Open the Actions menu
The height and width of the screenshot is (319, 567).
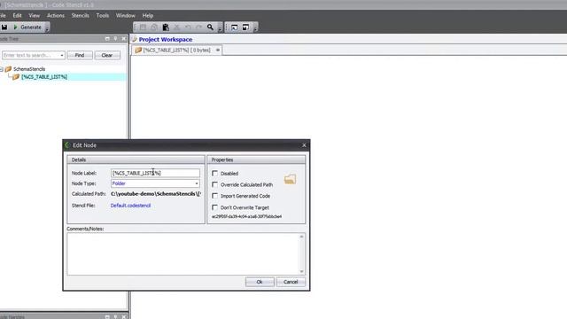click(56, 16)
